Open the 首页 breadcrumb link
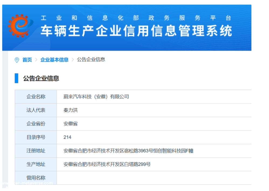This screenshot has height=191, width=269. pos(27,60)
